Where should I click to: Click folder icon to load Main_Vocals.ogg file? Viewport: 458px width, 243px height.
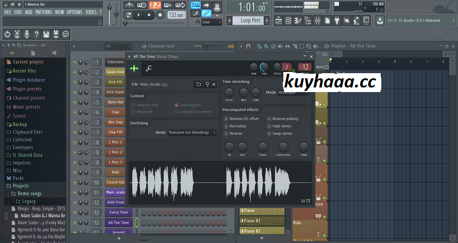point(199,84)
